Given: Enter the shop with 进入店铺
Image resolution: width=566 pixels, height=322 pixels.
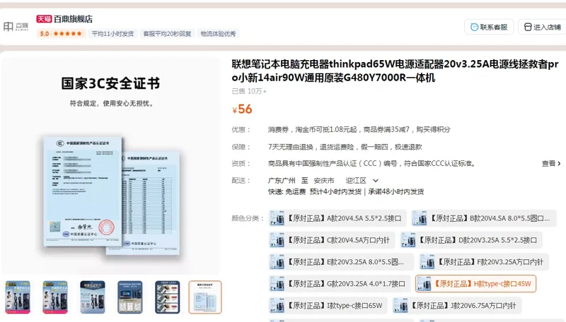Looking at the screenshot, I should [x=542, y=27].
